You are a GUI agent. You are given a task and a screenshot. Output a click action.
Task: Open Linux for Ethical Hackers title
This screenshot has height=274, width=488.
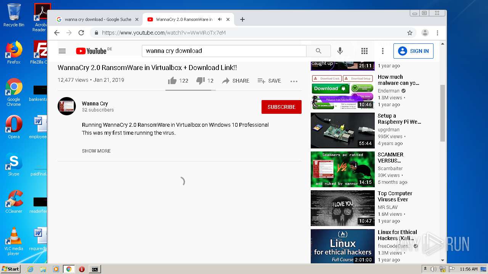pyautogui.click(x=397, y=235)
